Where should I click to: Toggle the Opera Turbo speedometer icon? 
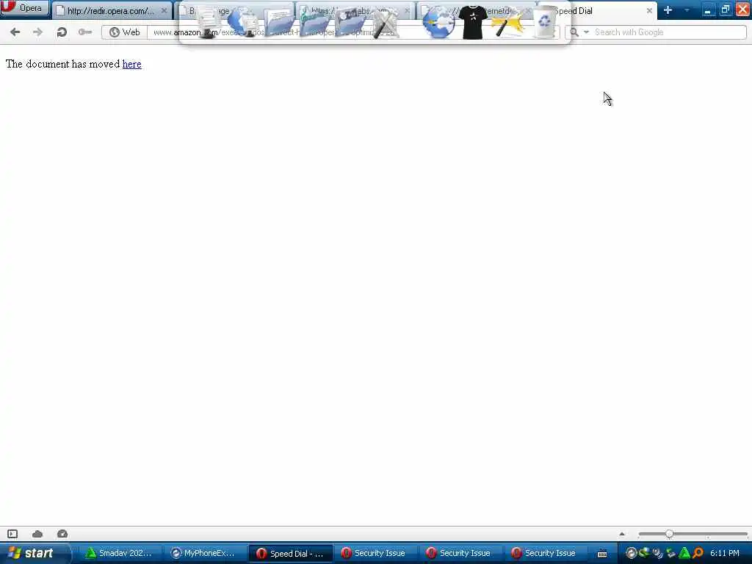(x=62, y=534)
